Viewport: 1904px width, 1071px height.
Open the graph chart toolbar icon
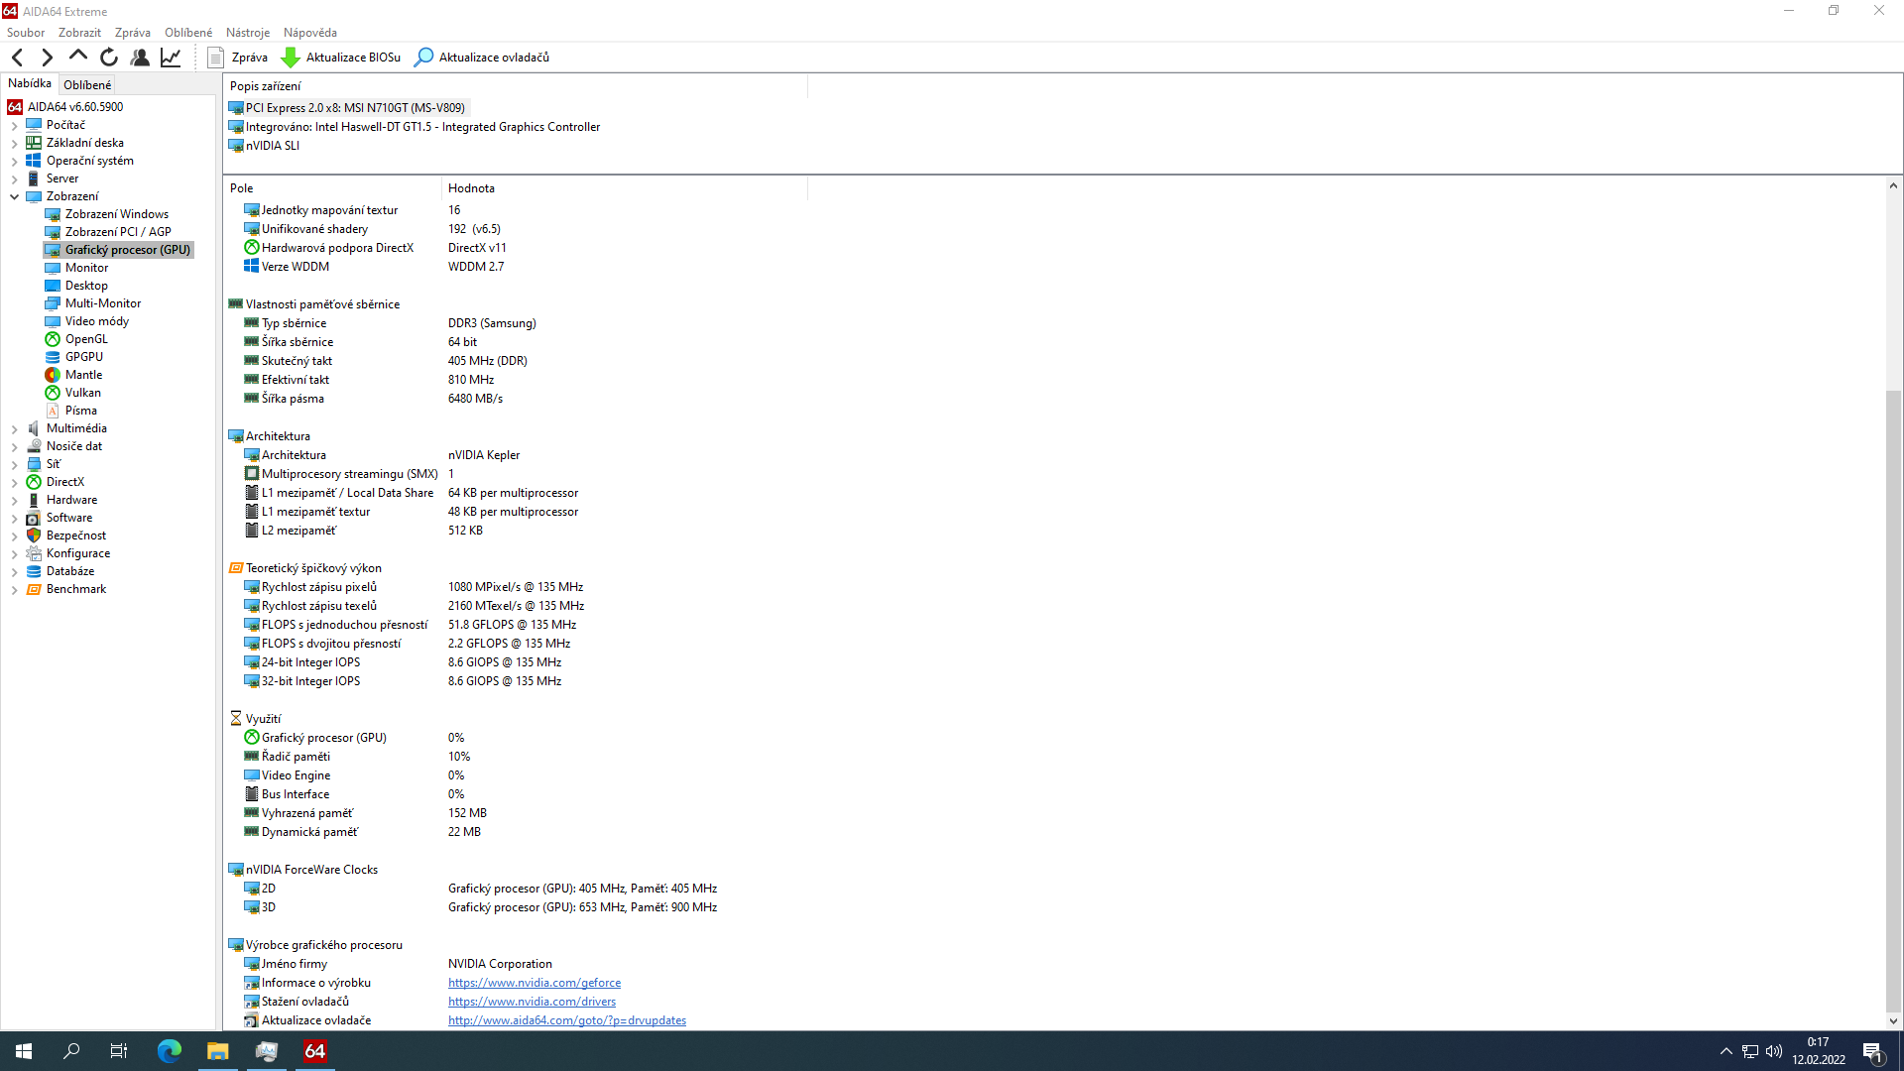(x=171, y=58)
